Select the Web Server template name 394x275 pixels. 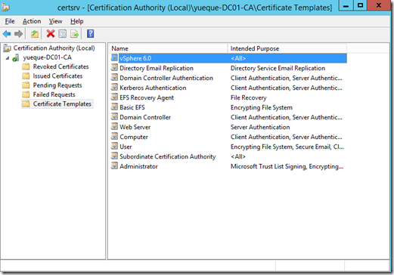point(135,127)
